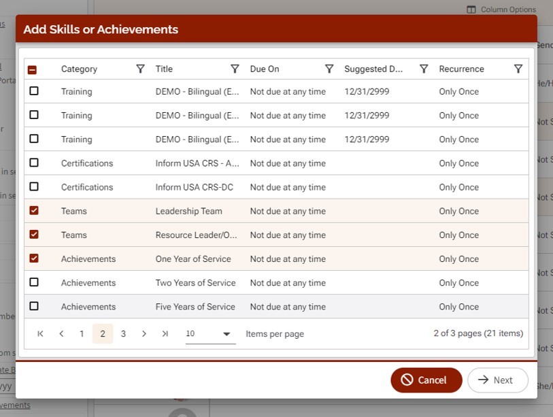Open the Suggested Date column filter
The height and width of the screenshot is (417, 553).
424,69
